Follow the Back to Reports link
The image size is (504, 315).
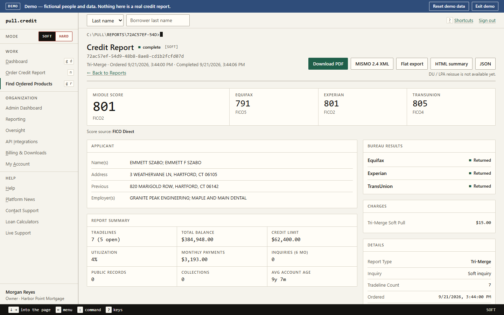pyautogui.click(x=106, y=73)
